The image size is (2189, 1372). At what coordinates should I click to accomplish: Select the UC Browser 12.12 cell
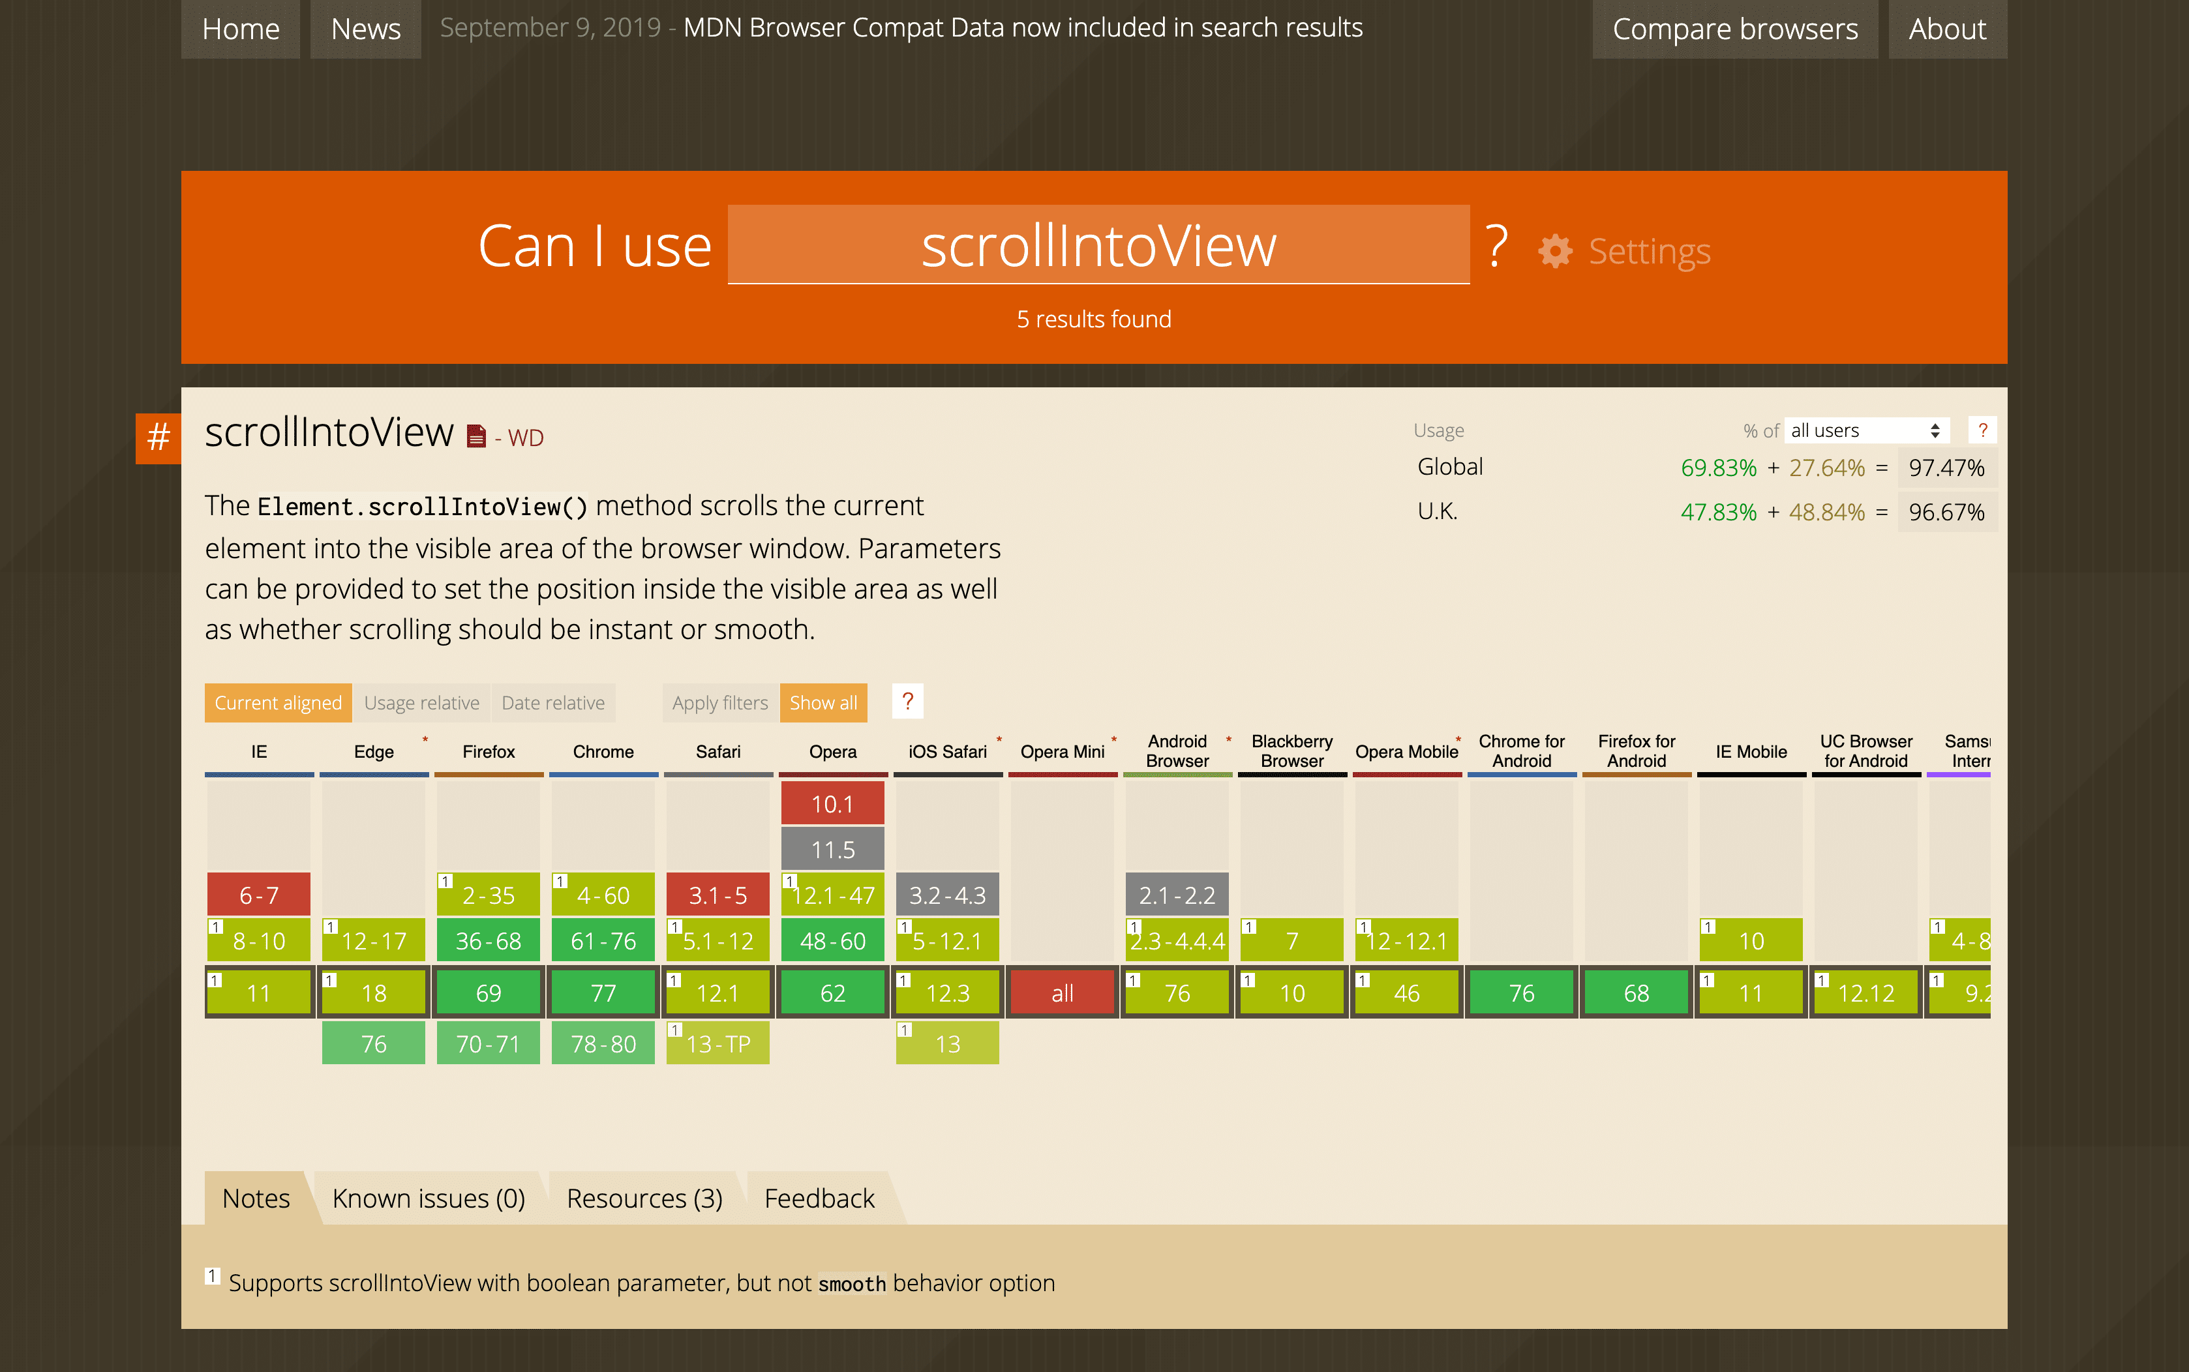(x=1866, y=992)
